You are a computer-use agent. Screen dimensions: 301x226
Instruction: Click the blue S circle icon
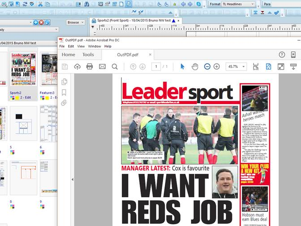[198, 4]
